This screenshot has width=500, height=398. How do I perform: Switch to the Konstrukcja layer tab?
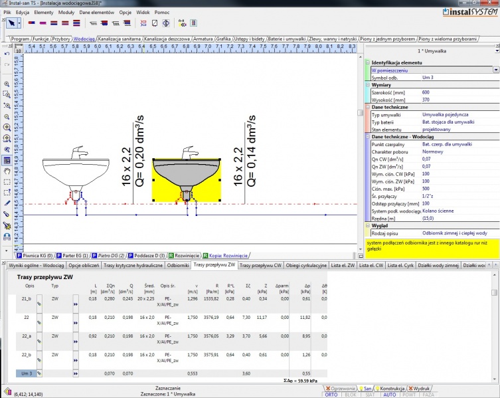(390, 387)
